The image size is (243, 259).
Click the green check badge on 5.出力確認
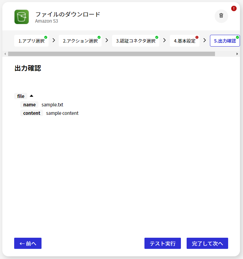point(237,37)
